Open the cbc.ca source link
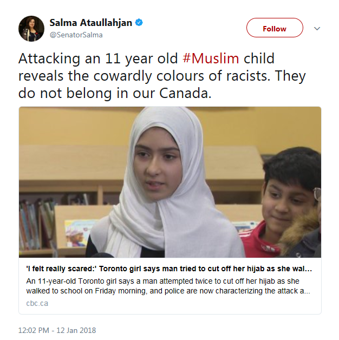 pyautogui.click(x=37, y=303)
